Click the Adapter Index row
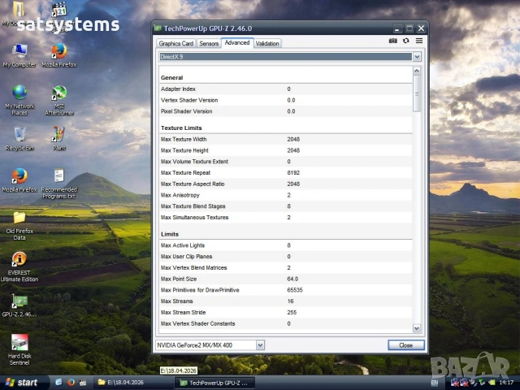Image resolution: width=520 pixels, height=390 pixels. [x=285, y=89]
